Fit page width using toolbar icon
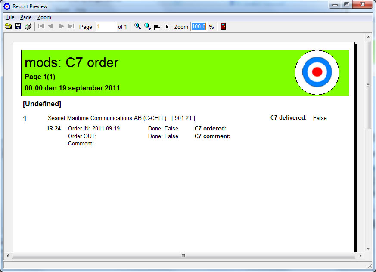This screenshot has height=272, width=376. coord(157,27)
